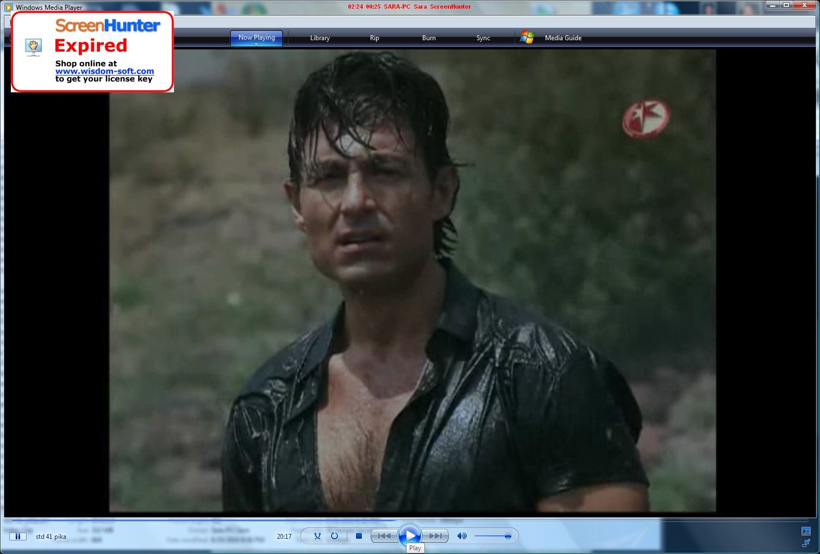The width and height of the screenshot is (820, 554).
Task: Open the www.wisdom-soft.com link
Action: click(104, 71)
